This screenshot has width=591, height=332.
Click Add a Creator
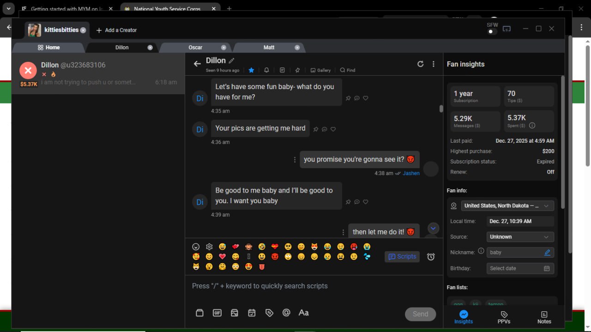pos(116,30)
